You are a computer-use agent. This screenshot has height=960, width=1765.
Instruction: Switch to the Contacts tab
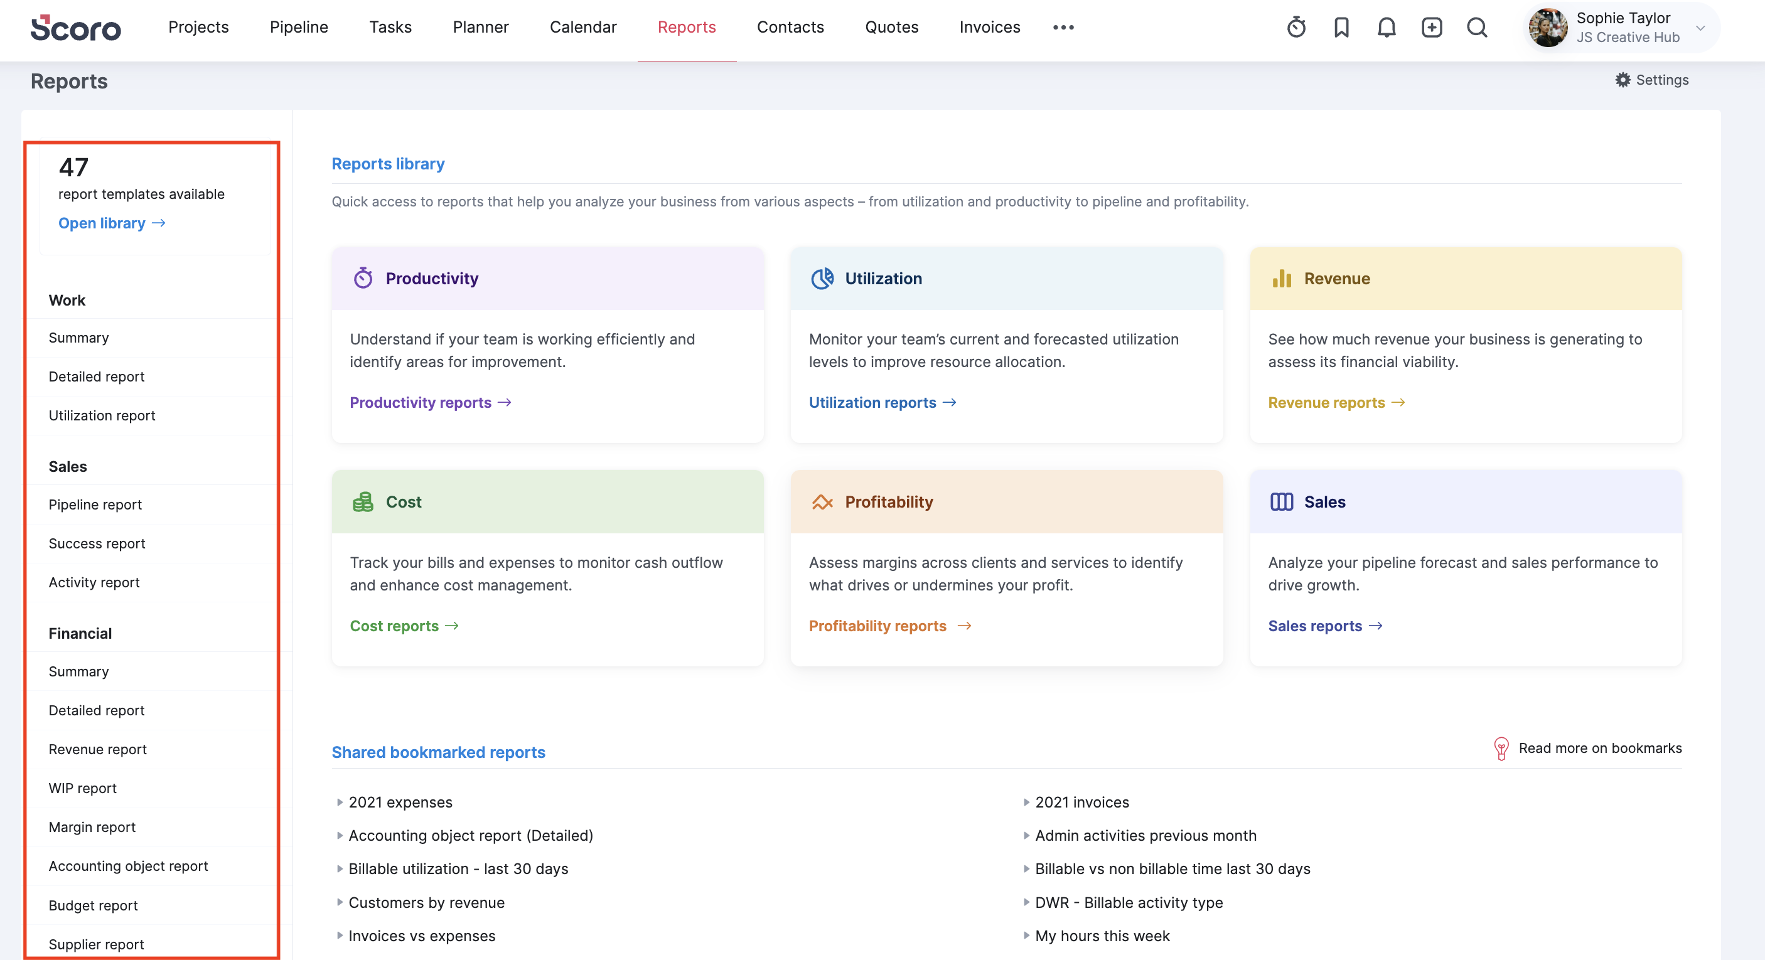coord(790,28)
